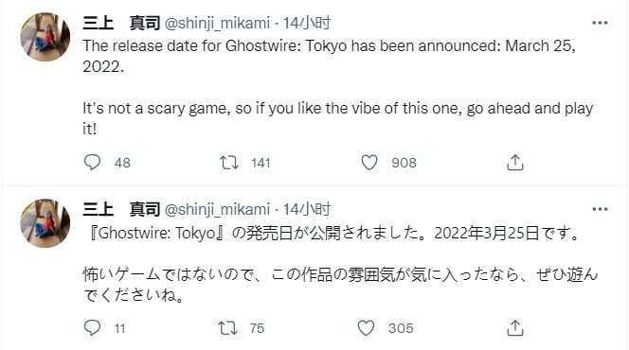Retweet the Japanese tweet with 75 retweets
The width and height of the screenshot is (629, 350).
click(x=227, y=328)
